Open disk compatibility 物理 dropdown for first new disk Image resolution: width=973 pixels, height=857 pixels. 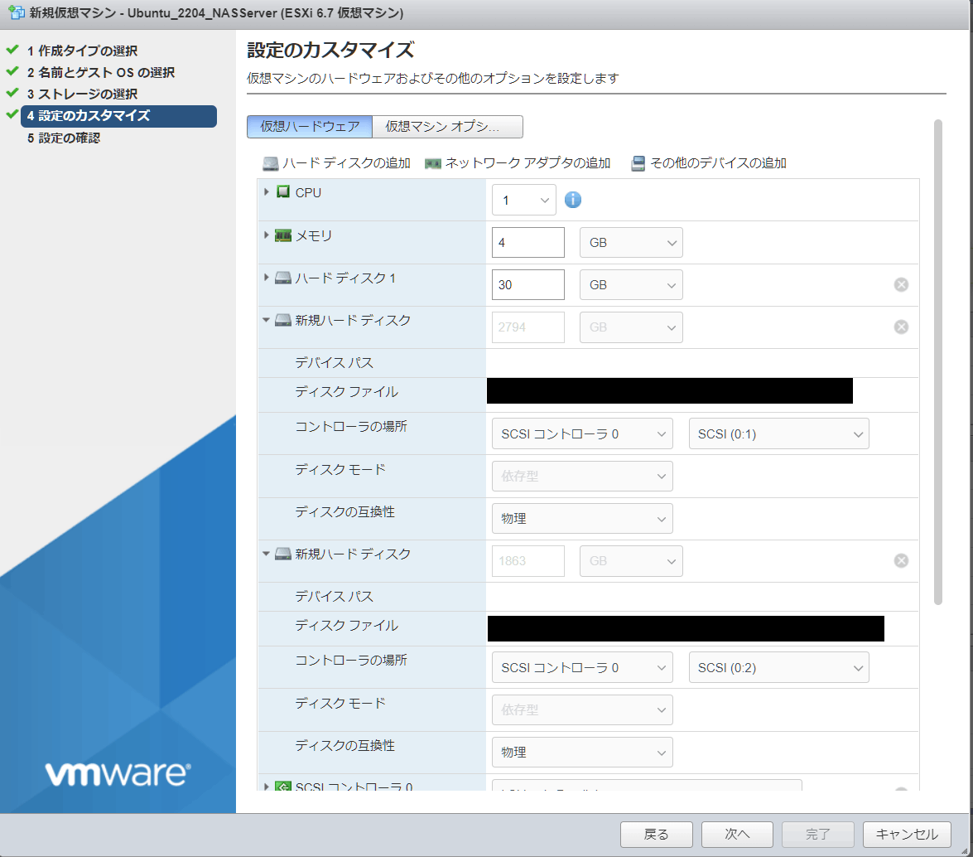tap(582, 519)
